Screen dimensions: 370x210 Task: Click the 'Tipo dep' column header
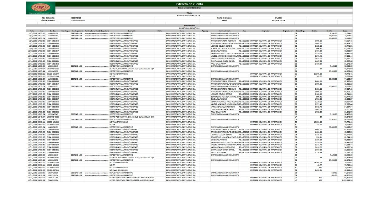205,31
